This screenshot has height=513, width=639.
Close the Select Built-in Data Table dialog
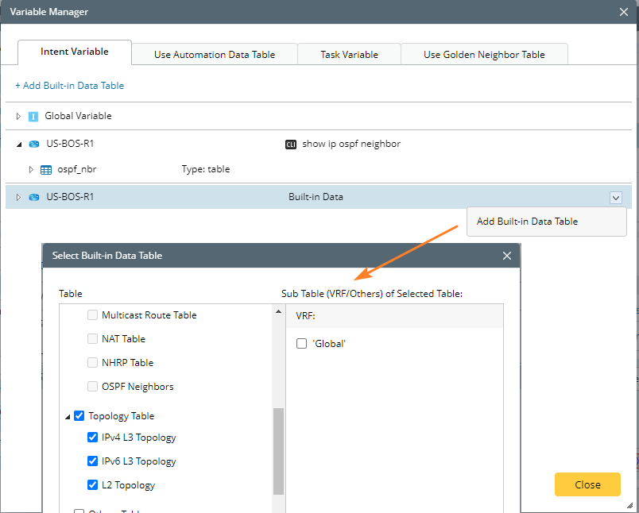(507, 256)
